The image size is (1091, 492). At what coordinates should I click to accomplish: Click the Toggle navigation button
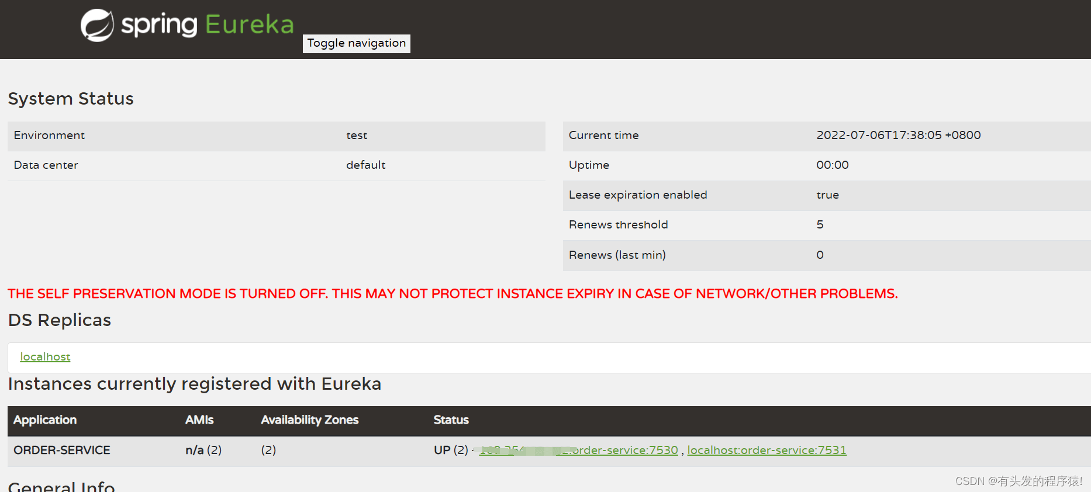click(357, 43)
